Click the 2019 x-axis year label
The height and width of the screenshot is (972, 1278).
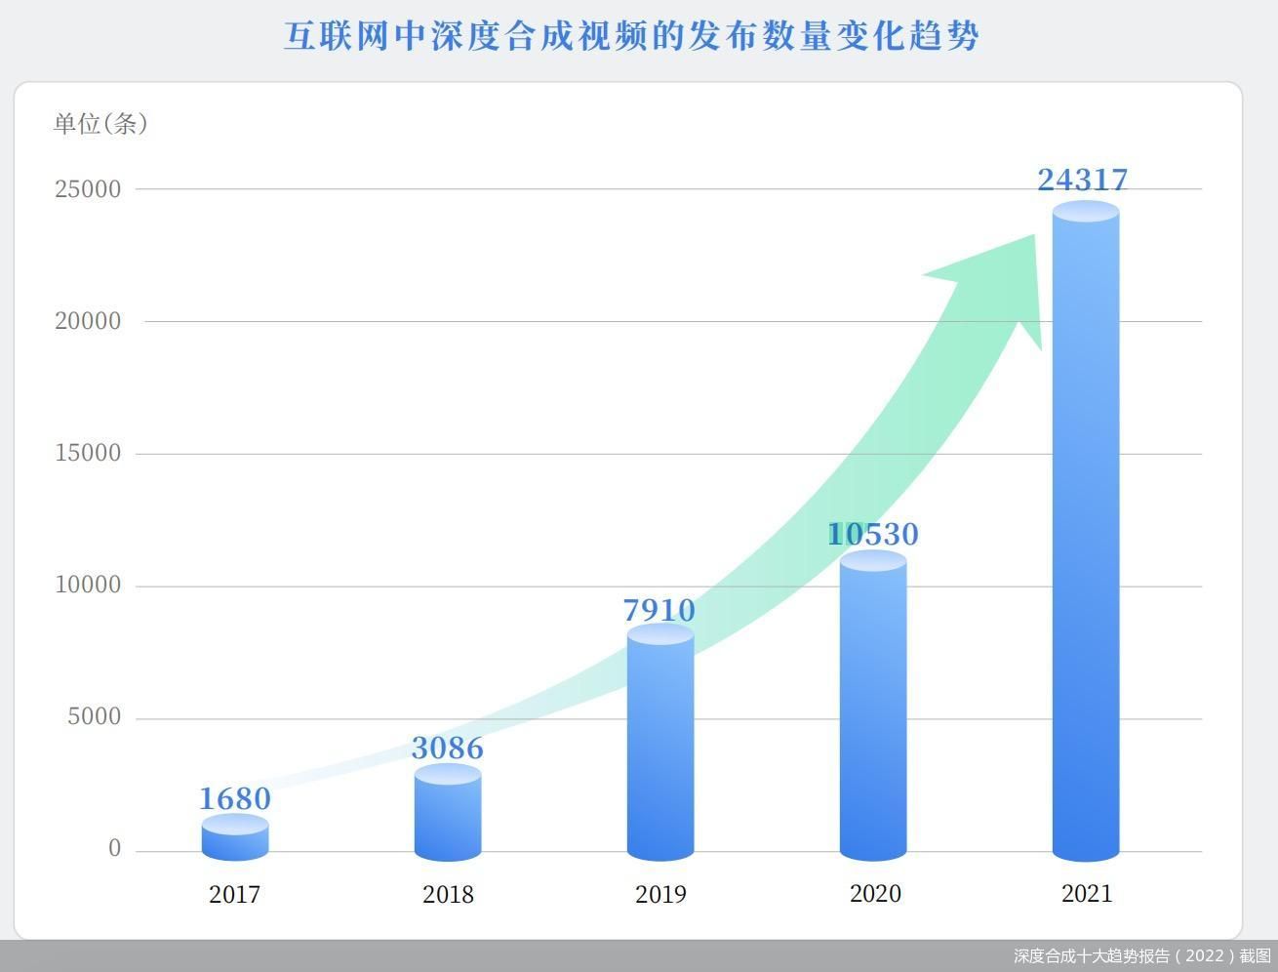(x=660, y=894)
